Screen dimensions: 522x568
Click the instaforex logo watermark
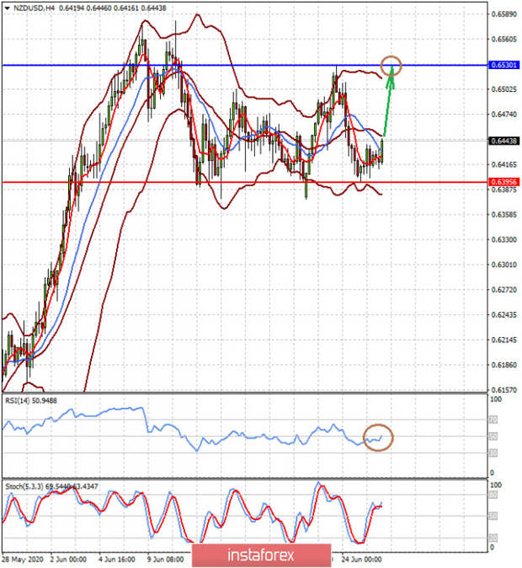261,555
